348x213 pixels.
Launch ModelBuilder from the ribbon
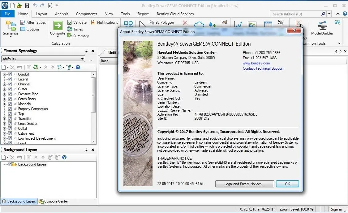point(322,28)
